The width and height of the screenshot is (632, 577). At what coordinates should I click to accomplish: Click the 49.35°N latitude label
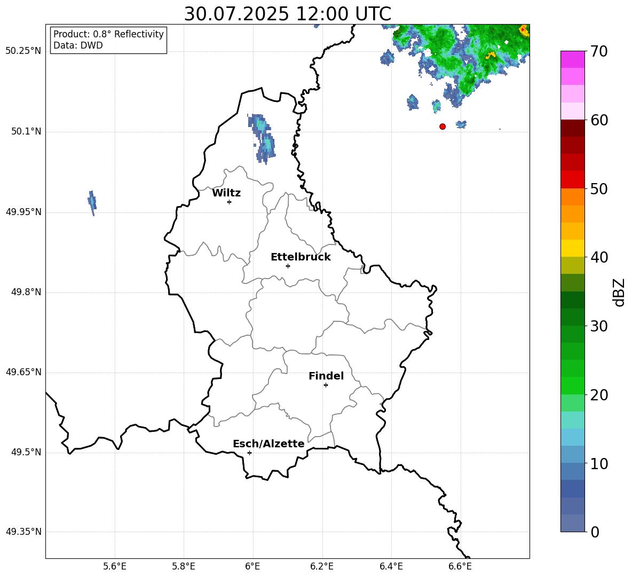23,532
